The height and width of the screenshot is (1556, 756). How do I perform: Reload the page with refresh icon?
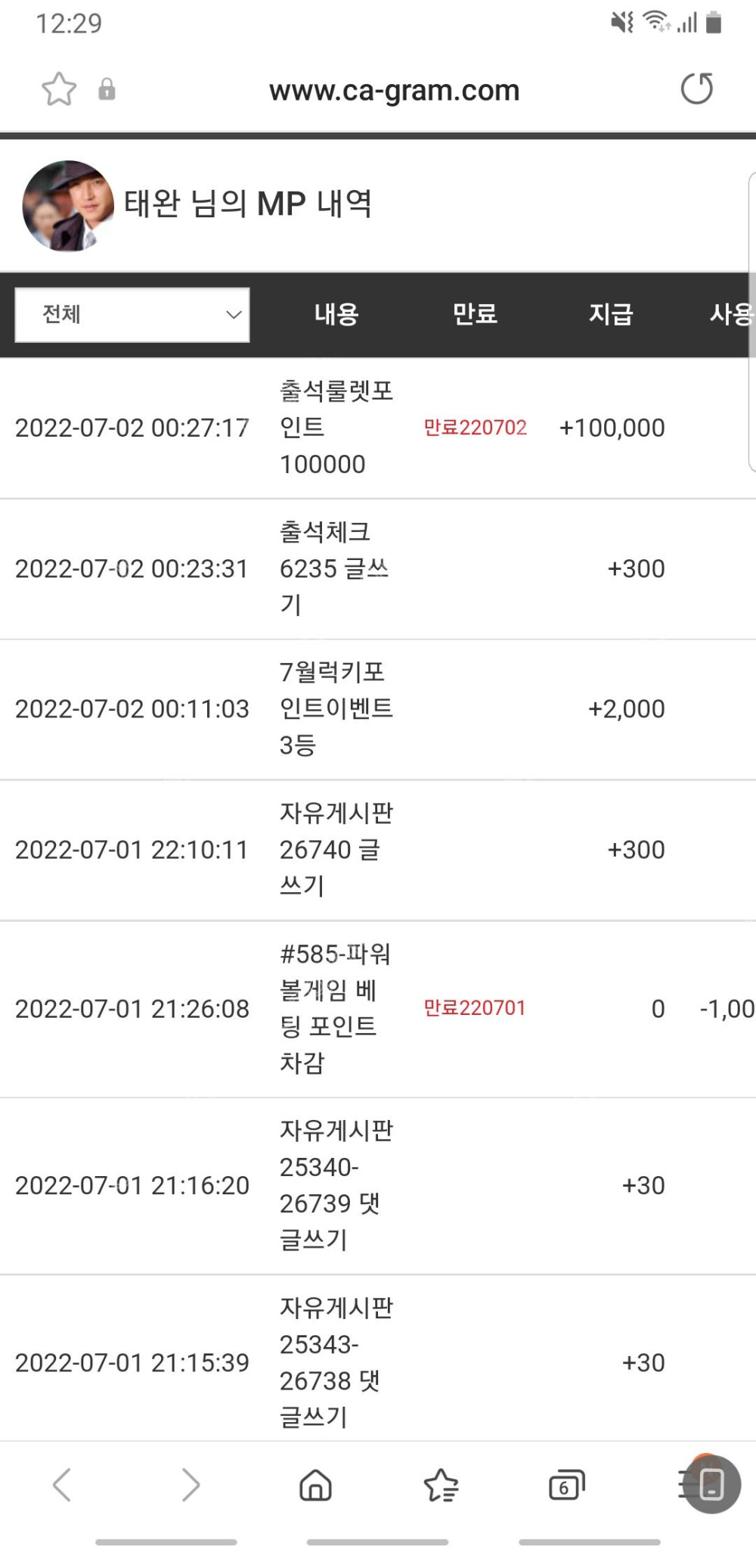[696, 89]
